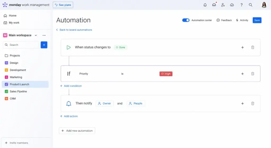Change the 'is' condition operator

[122, 74]
